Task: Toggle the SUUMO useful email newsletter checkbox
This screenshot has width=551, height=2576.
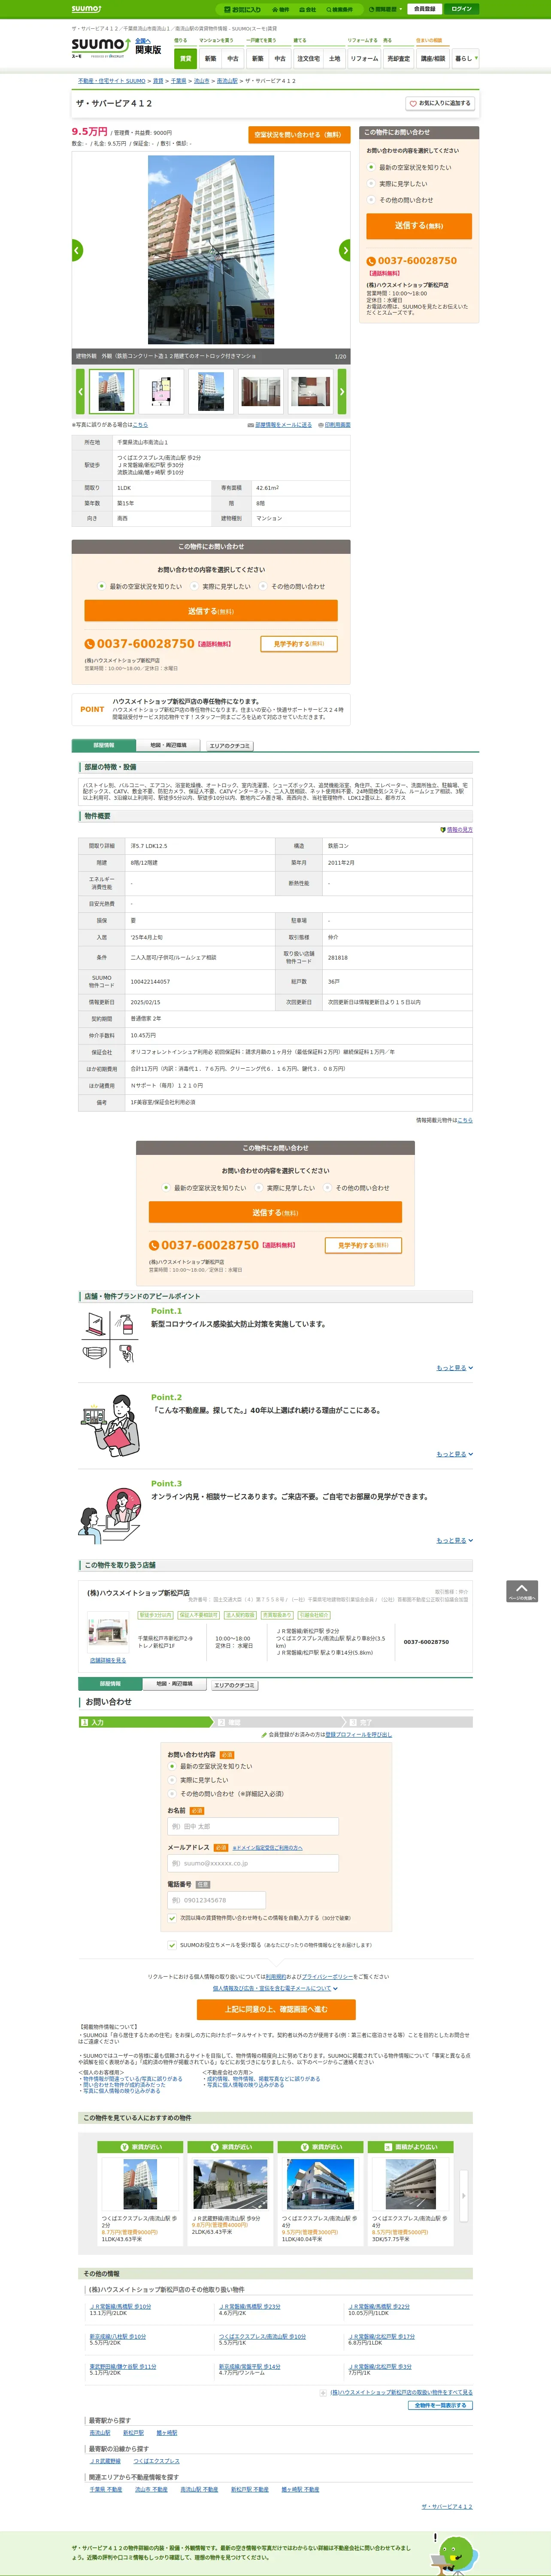Action: (x=172, y=1945)
